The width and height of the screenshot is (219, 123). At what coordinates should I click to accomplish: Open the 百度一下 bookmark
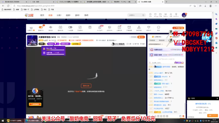[25, 10]
